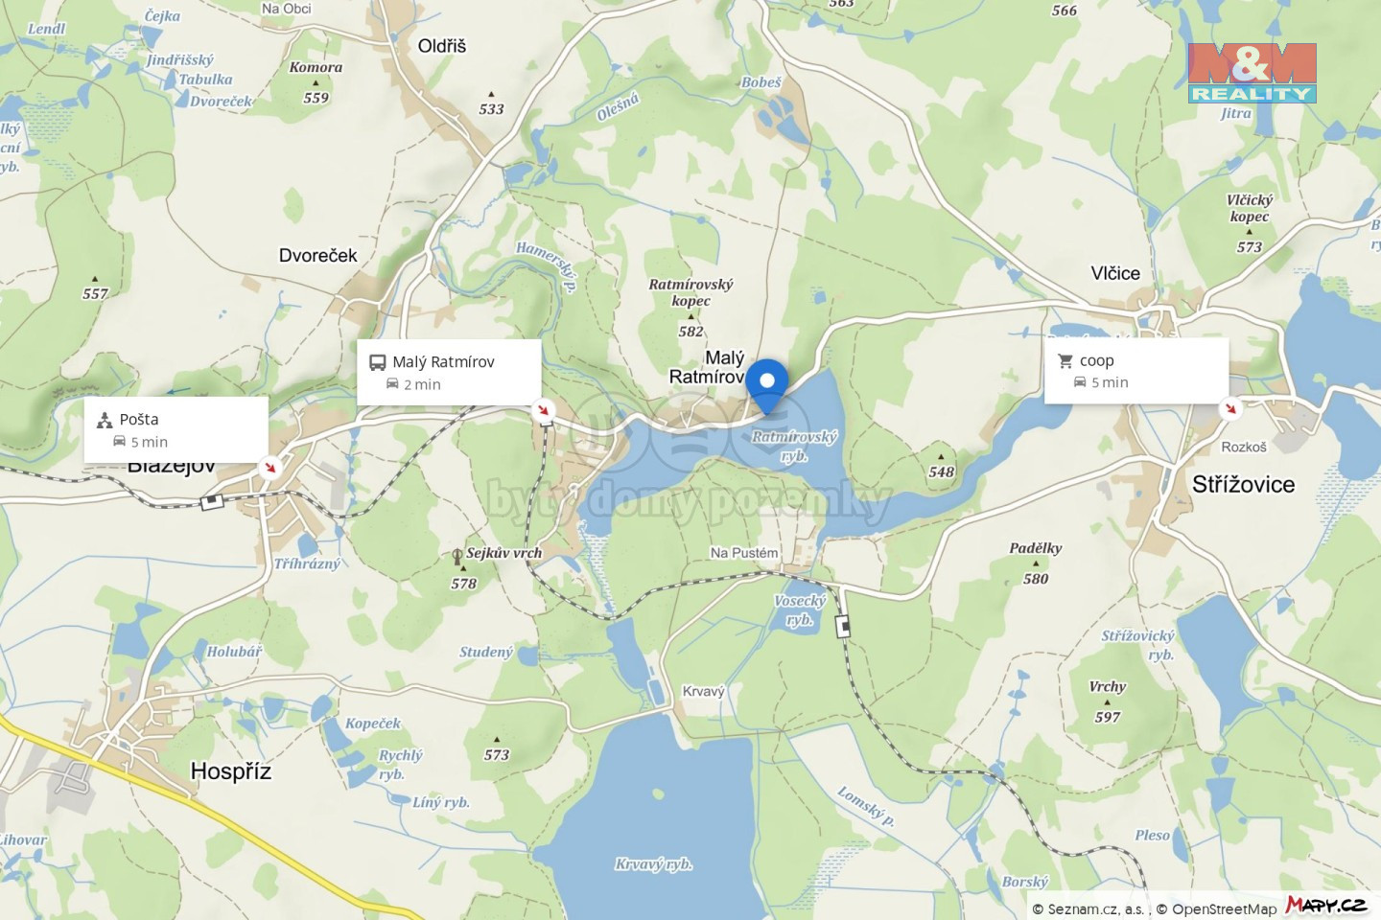The height and width of the screenshot is (920, 1381).
Task: Click the bus stop icon for Malý Ratmírov
Action: coord(378,362)
